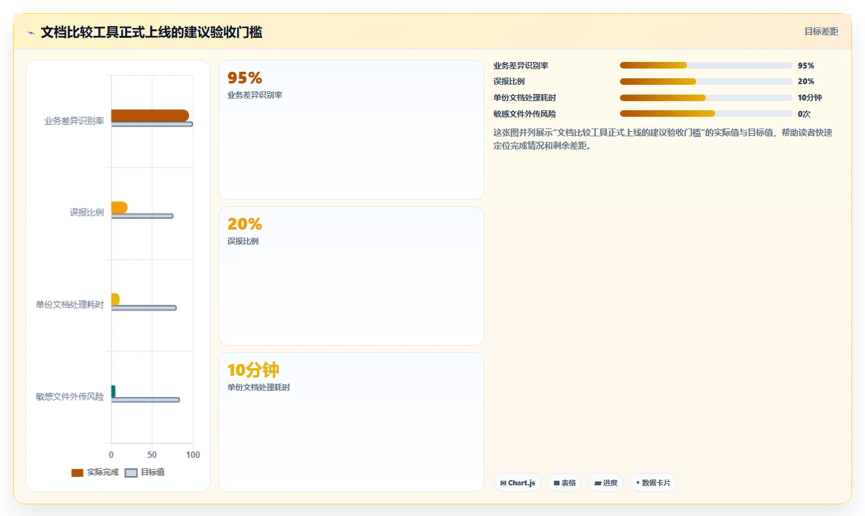Click the 单份文档处理耗时 progress bar
The height and width of the screenshot is (516, 865).
(x=706, y=98)
